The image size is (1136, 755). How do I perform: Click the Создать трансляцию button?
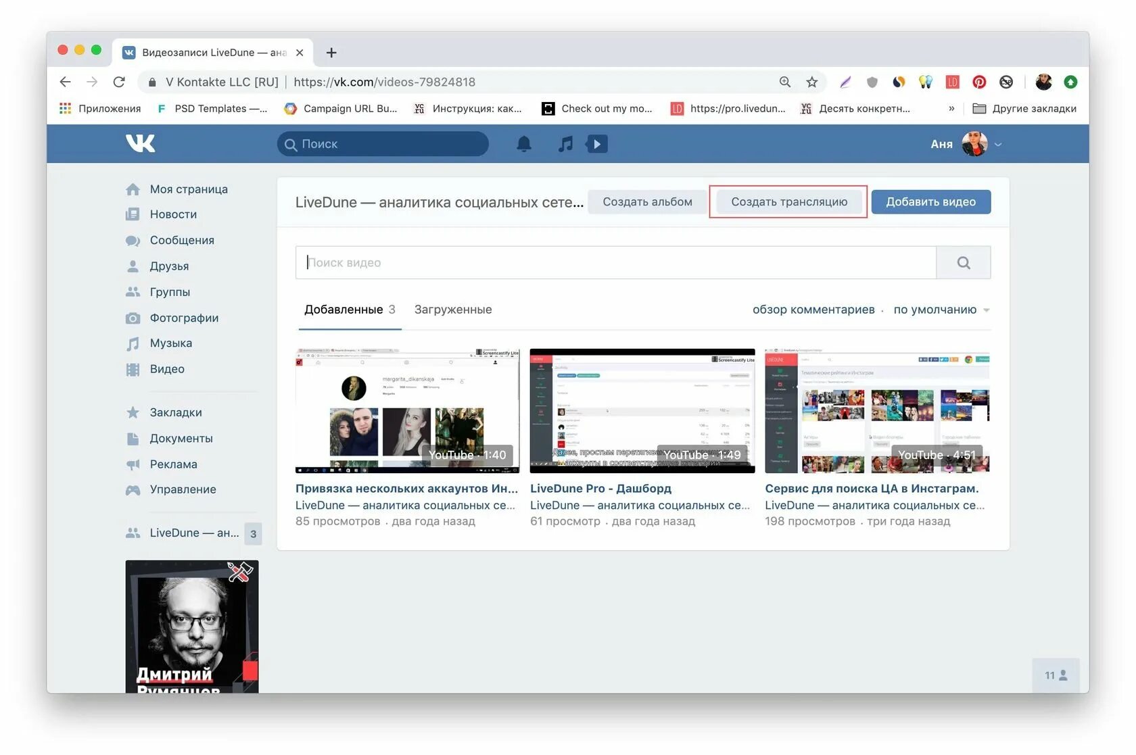pyautogui.click(x=788, y=201)
